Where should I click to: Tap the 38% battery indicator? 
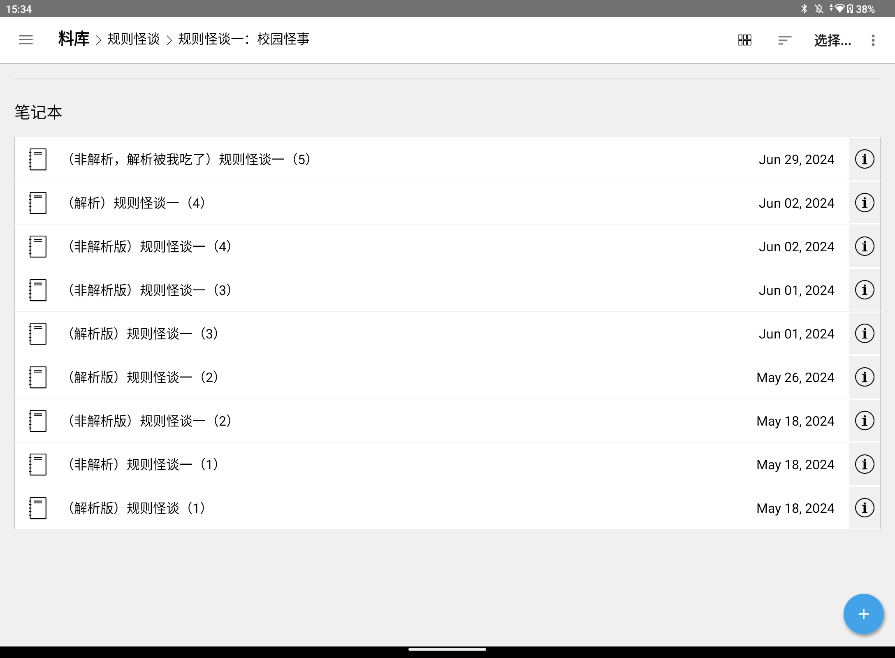pyautogui.click(x=861, y=9)
